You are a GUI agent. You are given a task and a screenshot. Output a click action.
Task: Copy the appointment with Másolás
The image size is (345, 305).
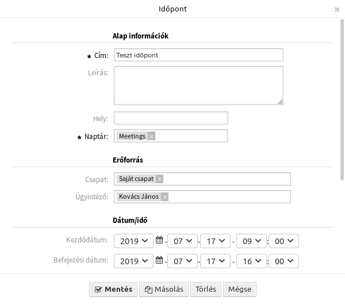point(164,289)
